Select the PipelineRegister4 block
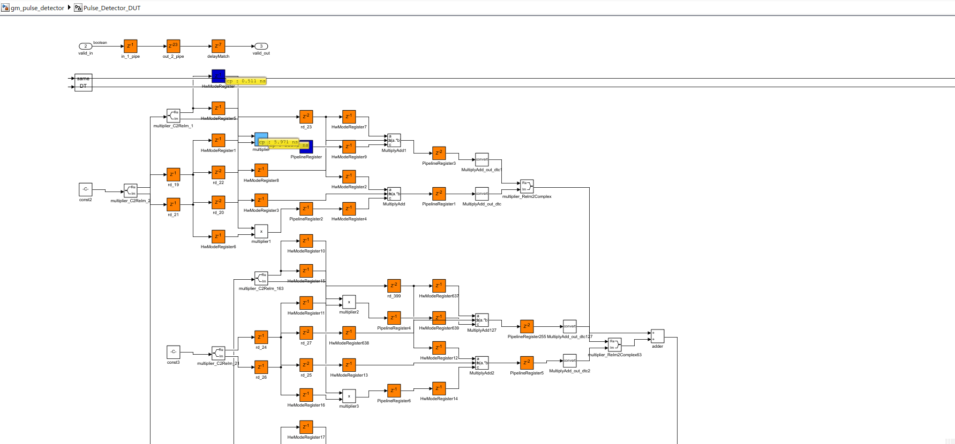 click(x=394, y=318)
